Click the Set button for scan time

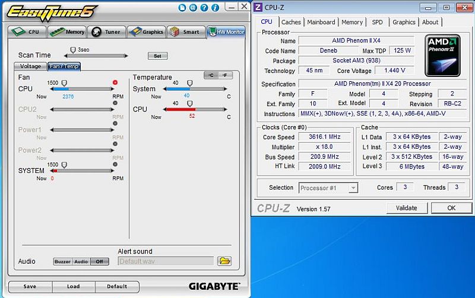[x=157, y=56]
